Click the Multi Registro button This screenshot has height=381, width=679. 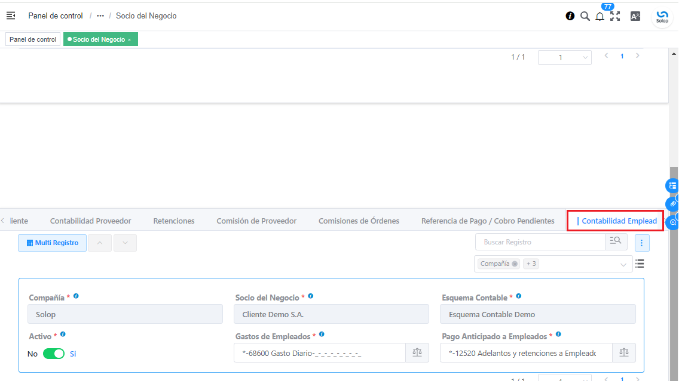[53, 243]
